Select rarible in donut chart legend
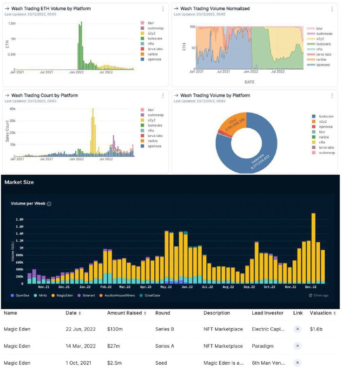This screenshot has height=372, width=342. click(320, 137)
